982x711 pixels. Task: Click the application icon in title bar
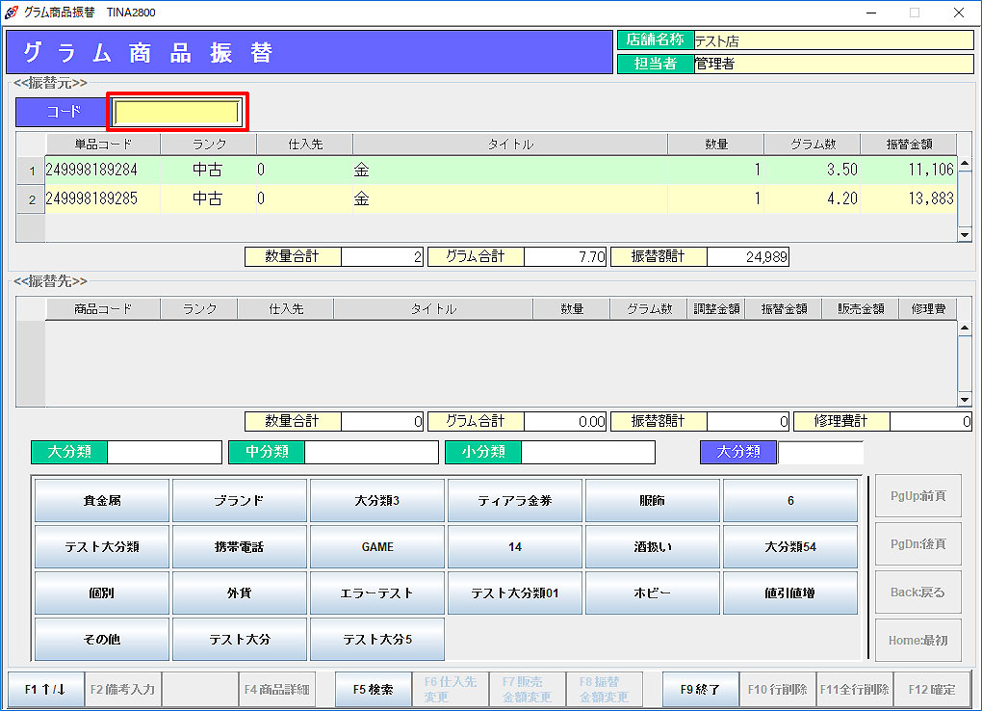[x=12, y=13]
